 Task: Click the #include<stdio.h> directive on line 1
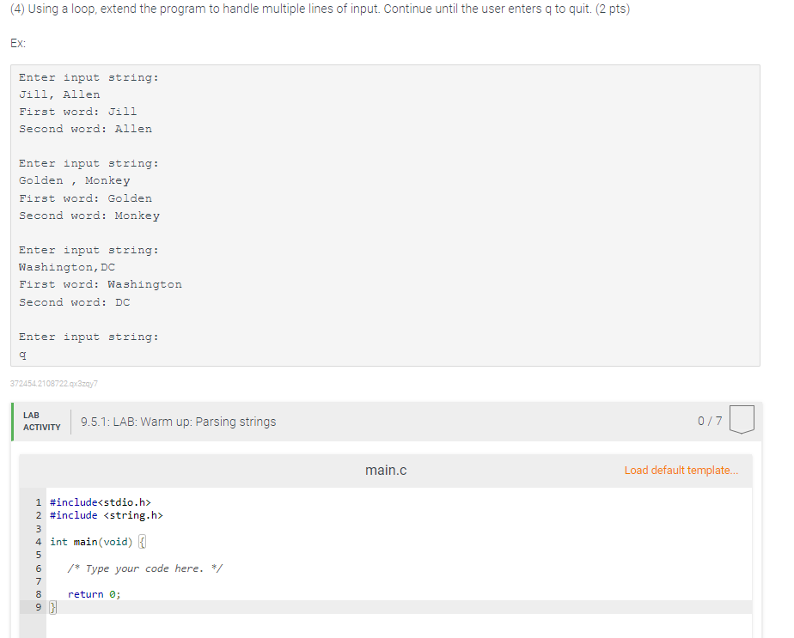(100, 501)
